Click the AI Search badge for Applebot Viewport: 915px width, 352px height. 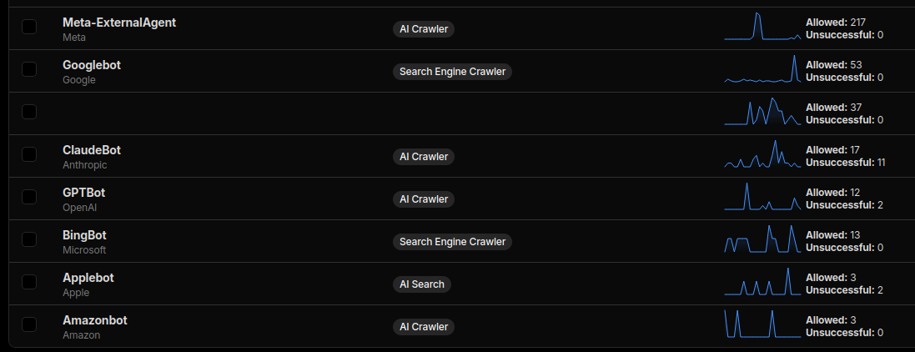[422, 284]
